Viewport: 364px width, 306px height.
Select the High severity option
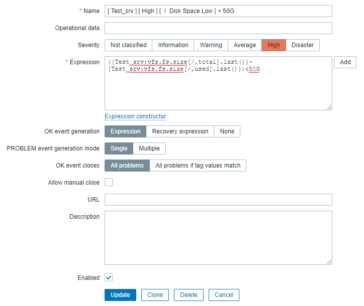click(274, 45)
